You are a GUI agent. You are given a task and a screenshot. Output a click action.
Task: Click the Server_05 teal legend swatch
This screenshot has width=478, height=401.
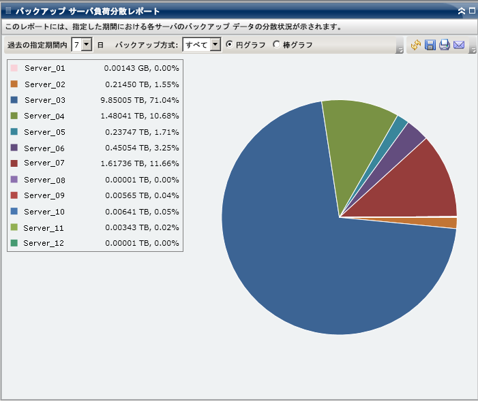click(14, 131)
